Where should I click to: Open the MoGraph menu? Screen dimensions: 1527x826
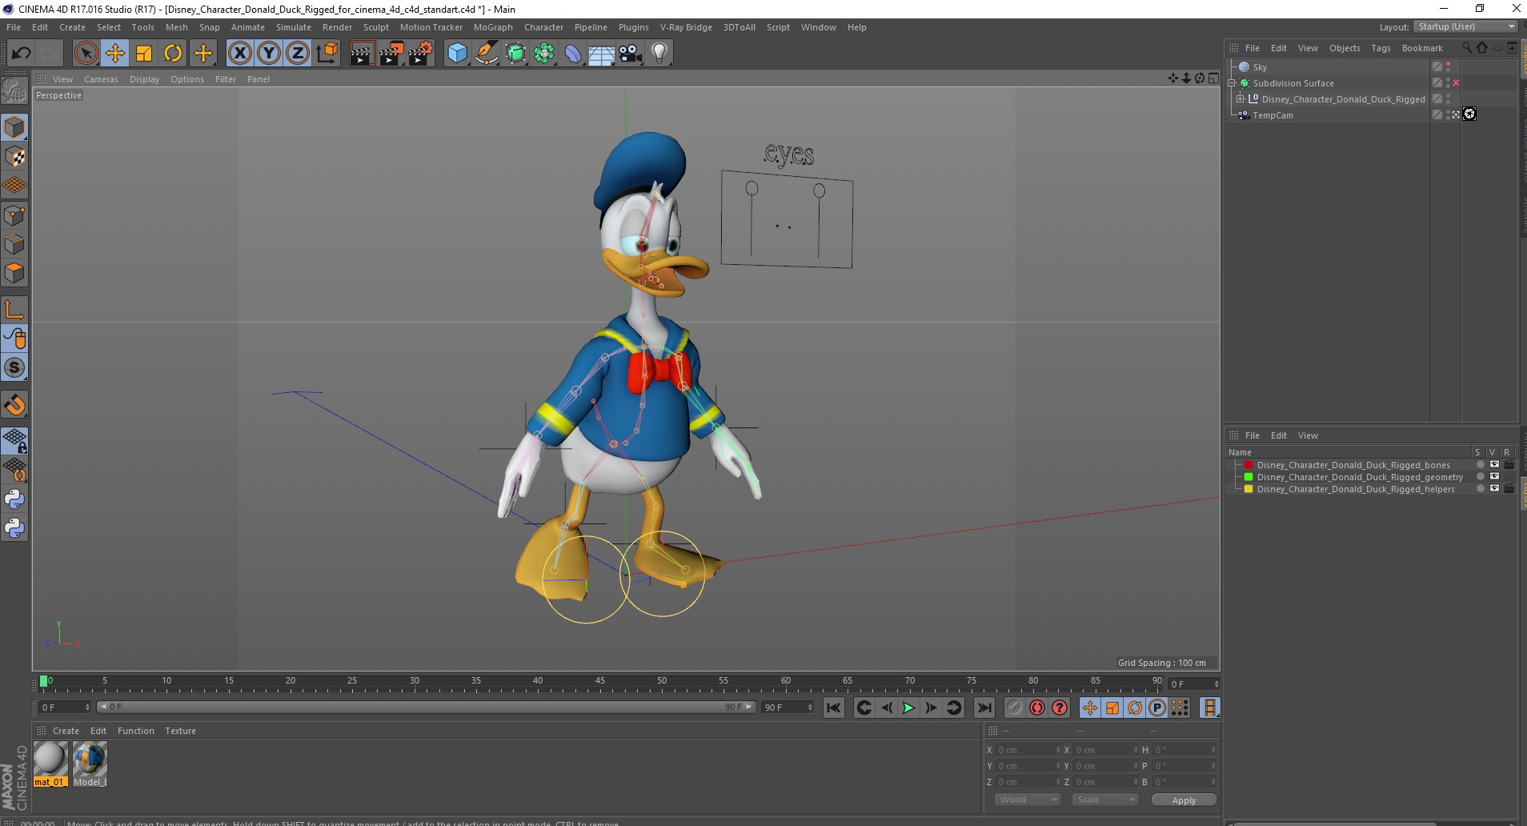pos(493,27)
